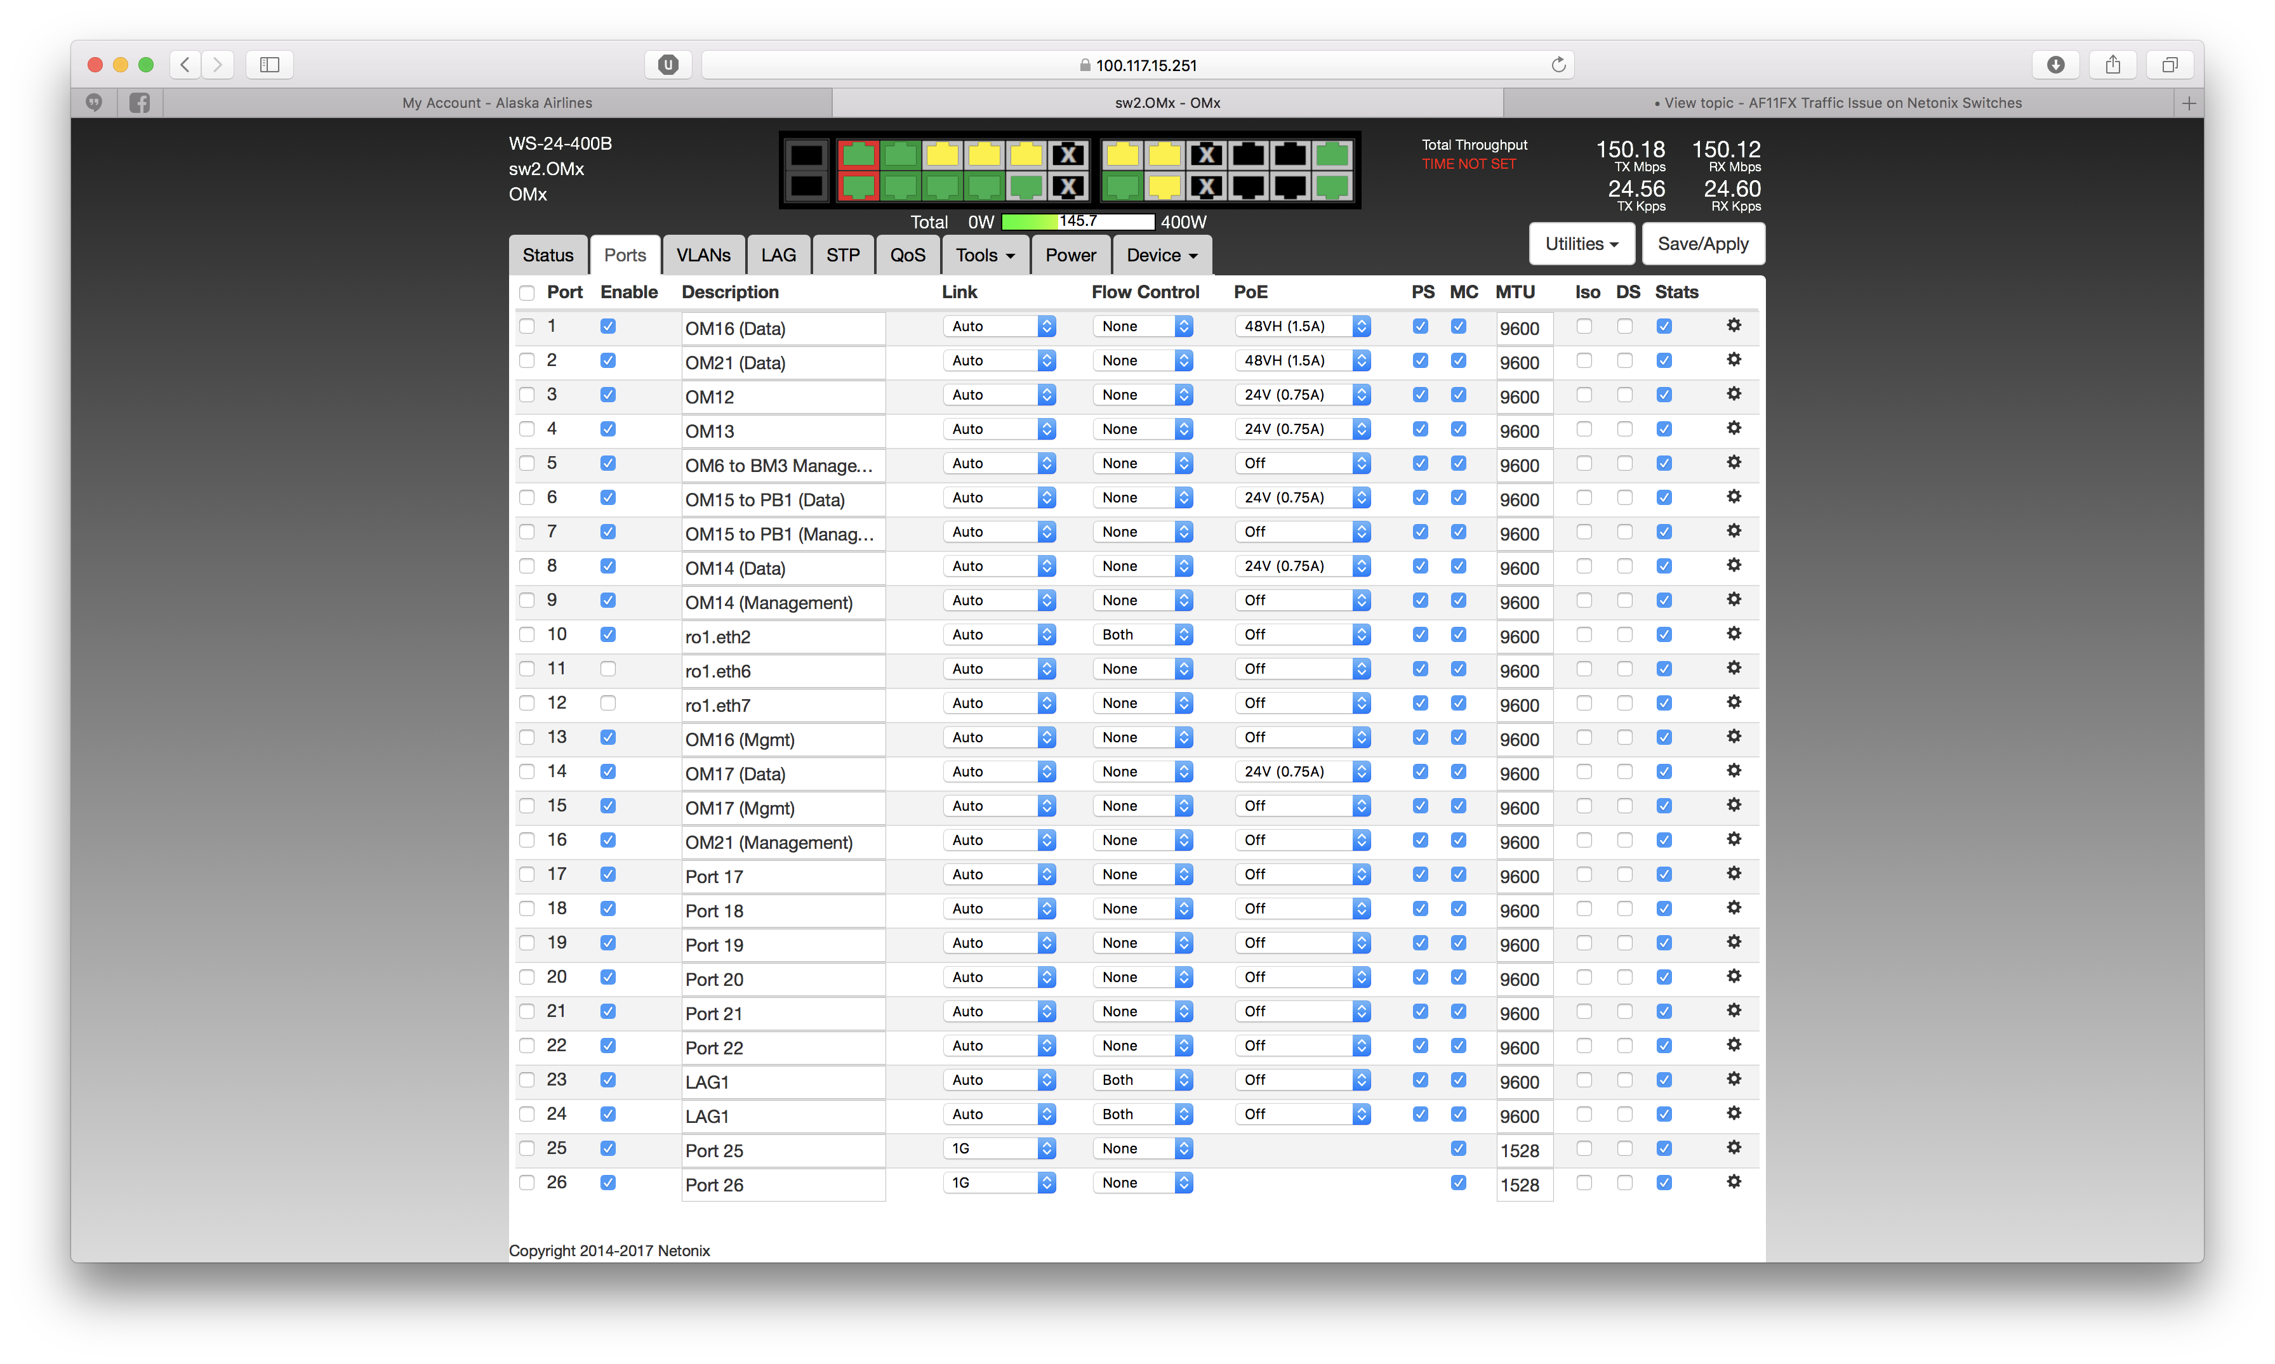This screenshot has height=1364, width=2275.
Task: Click the Share icon in toolbar
Action: click(2112, 64)
